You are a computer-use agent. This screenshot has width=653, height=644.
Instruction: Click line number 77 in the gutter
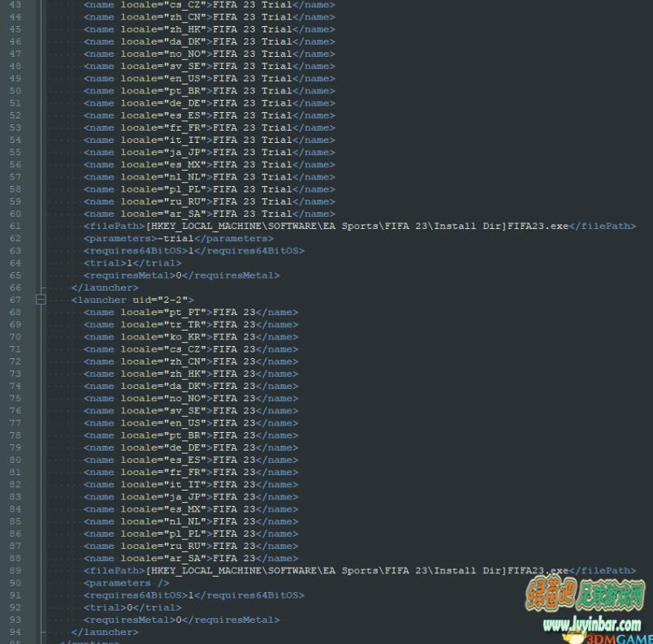click(x=15, y=423)
